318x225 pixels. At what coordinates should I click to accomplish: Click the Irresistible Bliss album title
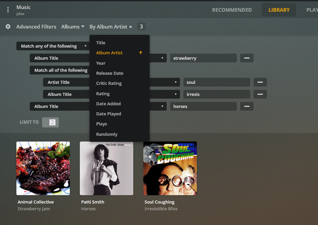[x=161, y=209]
